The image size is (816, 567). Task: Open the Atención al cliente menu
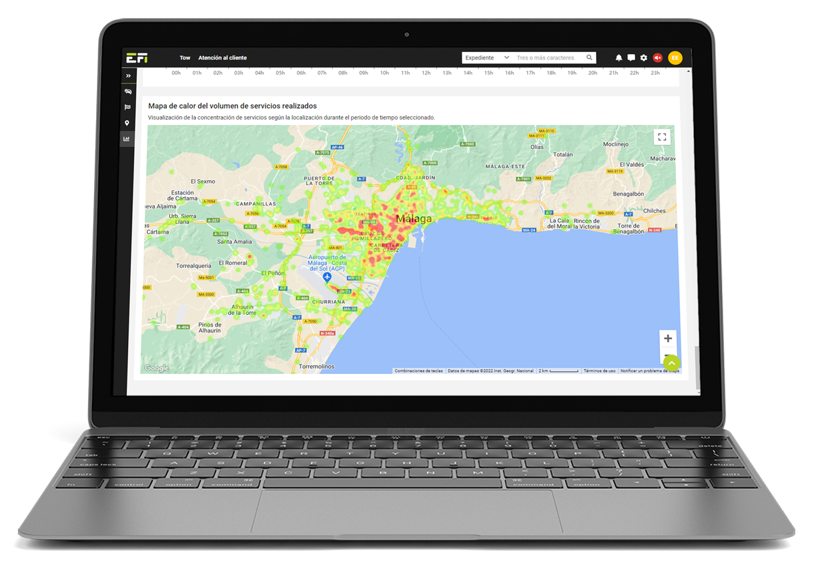222,58
